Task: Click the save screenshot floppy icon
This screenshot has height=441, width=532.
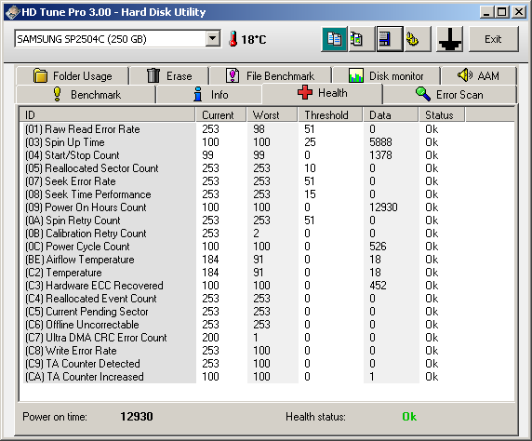Action: pyautogui.click(x=390, y=39)
